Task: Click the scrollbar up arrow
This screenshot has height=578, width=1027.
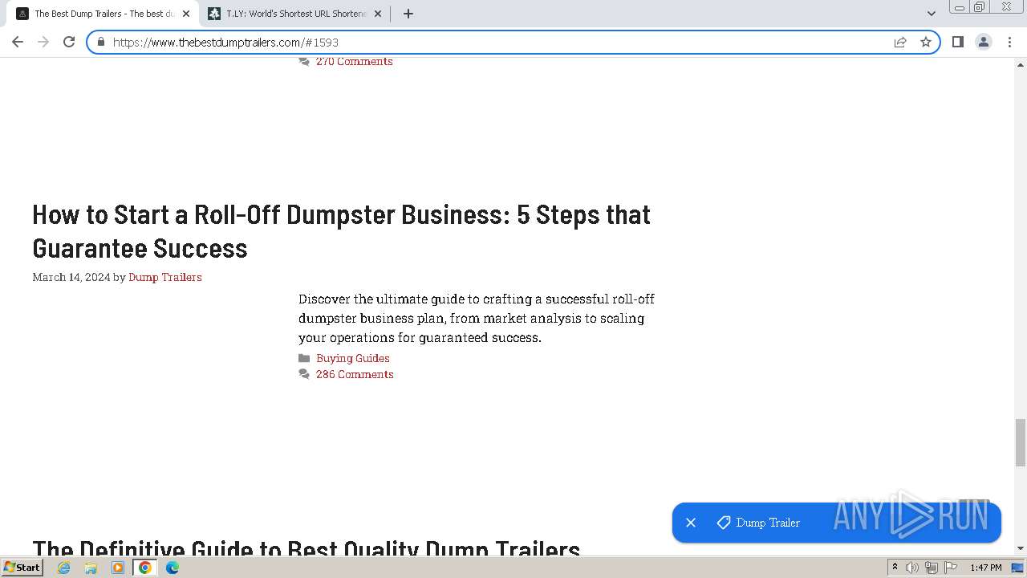Action: (1021, 63)
